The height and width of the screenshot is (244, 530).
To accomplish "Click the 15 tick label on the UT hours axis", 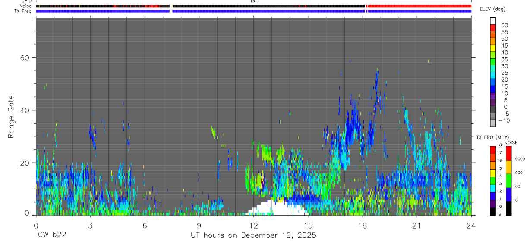I will point(308,225).
